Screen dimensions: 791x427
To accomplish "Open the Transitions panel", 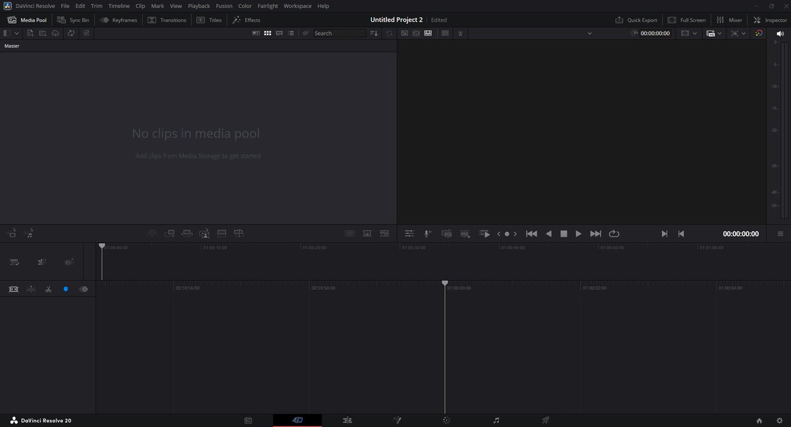I will pyautogui.click(x=167, y=20).
